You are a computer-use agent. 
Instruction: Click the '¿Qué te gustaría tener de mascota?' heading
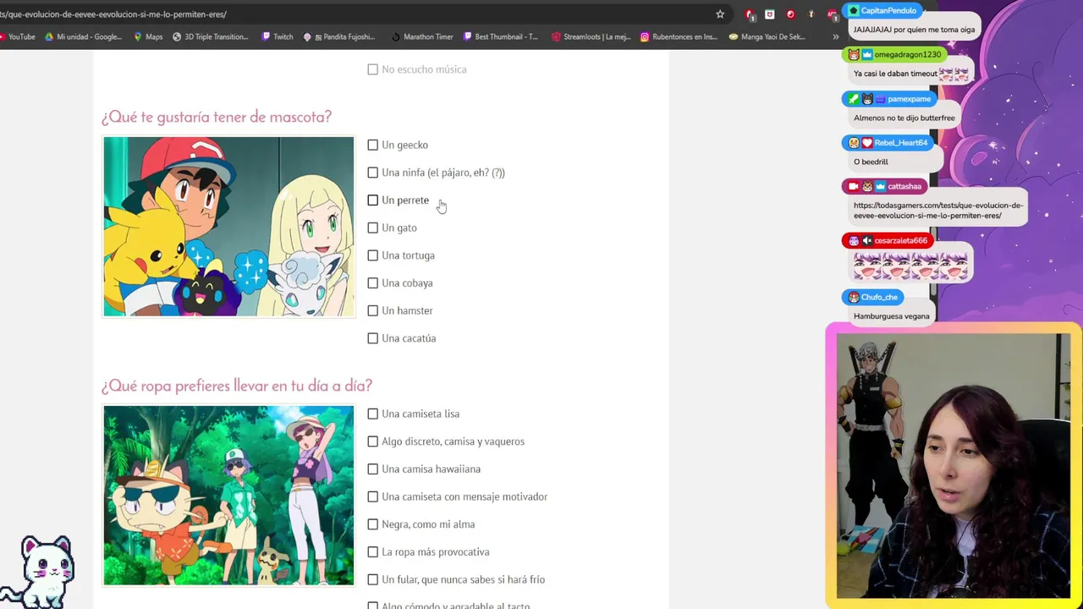click(x=217, y=117)
